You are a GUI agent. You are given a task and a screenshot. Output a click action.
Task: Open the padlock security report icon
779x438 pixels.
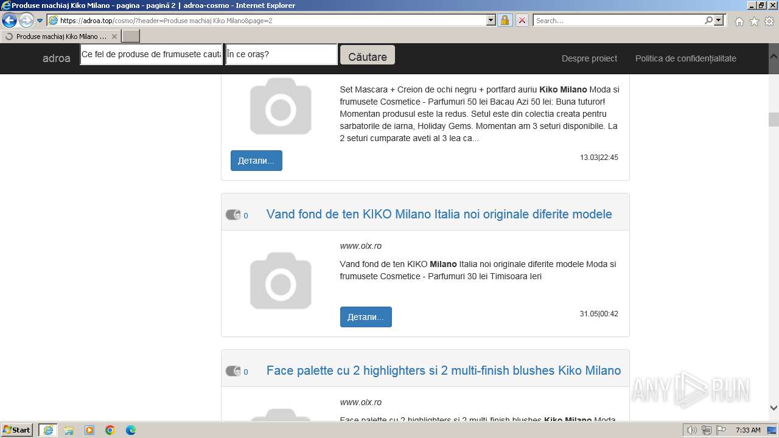(505, 20)
